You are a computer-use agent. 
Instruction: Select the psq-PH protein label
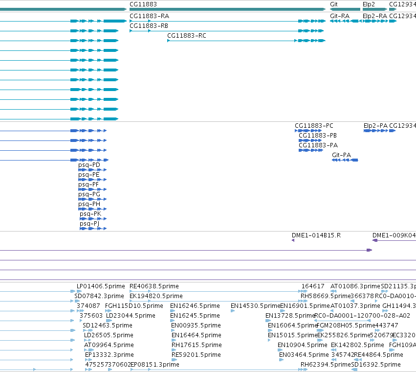(89, 204)
